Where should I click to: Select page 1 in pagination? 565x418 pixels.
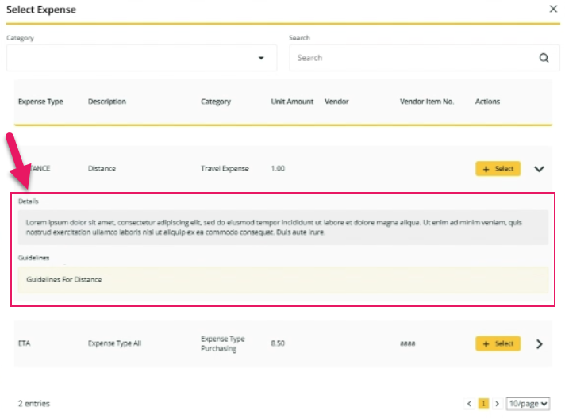click(483, 404)
